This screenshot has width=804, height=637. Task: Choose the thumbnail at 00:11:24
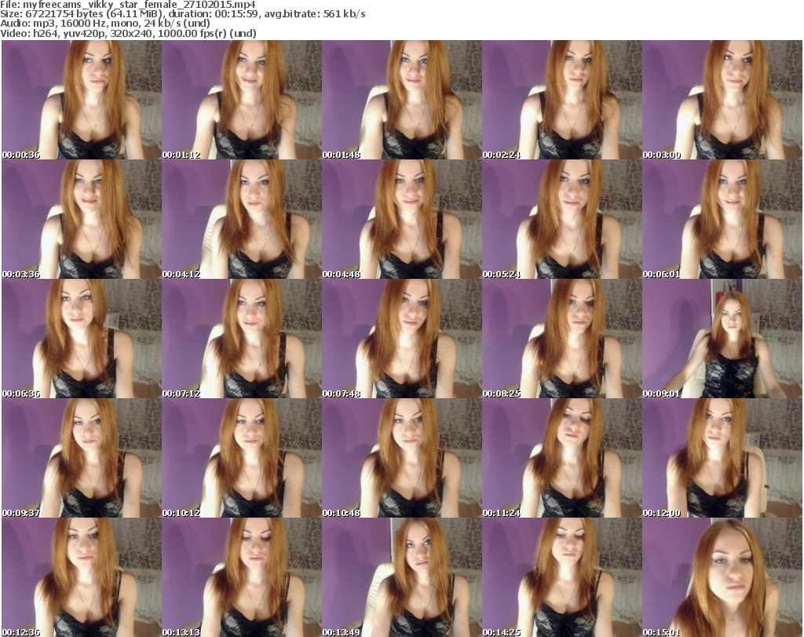(562, 458)
